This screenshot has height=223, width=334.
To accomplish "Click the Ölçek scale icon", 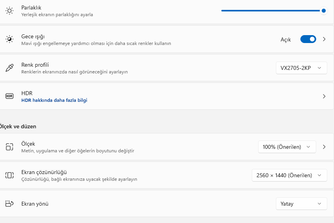I will point(9,147).
